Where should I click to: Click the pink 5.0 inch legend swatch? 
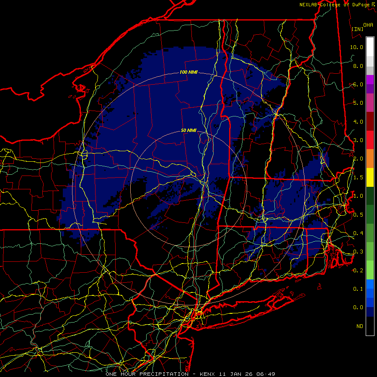pyautogui.click(x=370, y=103)
